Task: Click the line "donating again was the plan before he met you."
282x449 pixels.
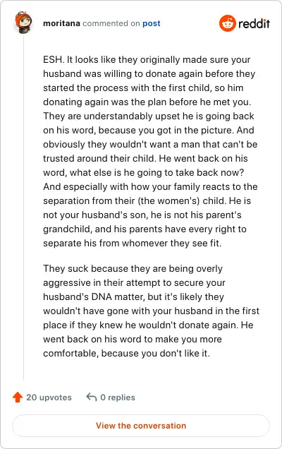Action: coord(147,102)
